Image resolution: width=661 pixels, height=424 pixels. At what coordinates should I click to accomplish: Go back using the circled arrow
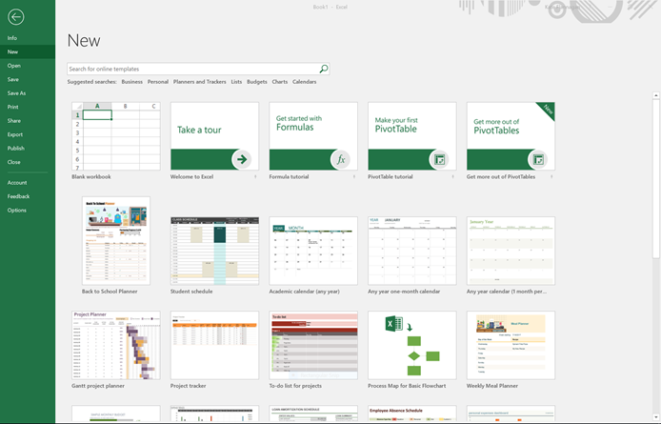(15, 17)
